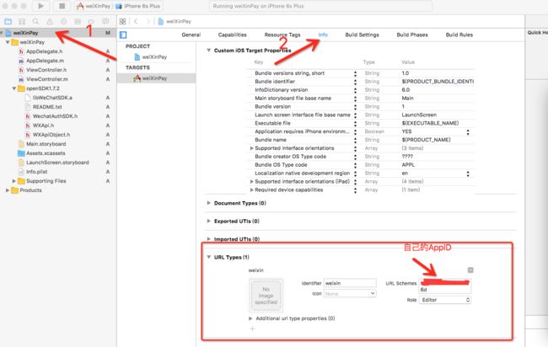548x347 pixels.
Task: Expand Additional url type properties
Action: tap(250, 318)
